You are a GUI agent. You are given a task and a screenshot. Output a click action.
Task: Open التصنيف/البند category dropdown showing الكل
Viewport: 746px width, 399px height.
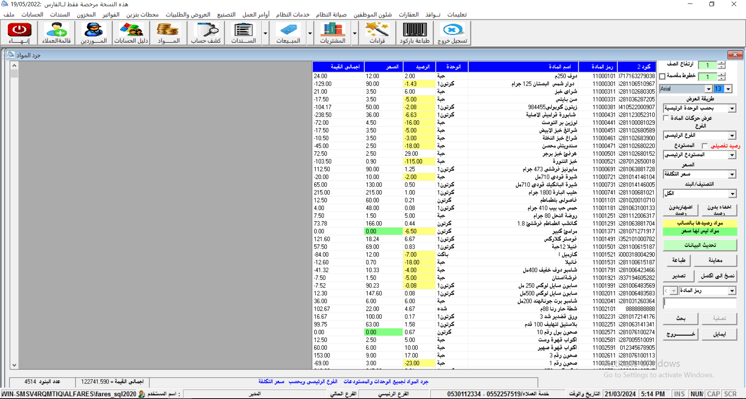click(x=732, y=194)
